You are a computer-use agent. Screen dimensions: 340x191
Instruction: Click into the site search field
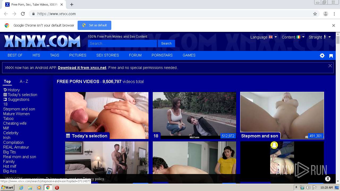[x=122, y=44]
